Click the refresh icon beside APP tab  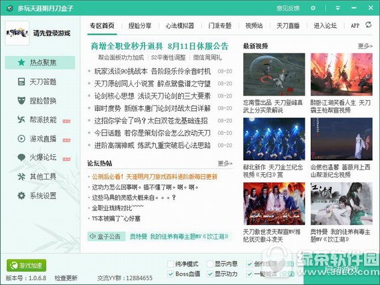coord(369,25)
